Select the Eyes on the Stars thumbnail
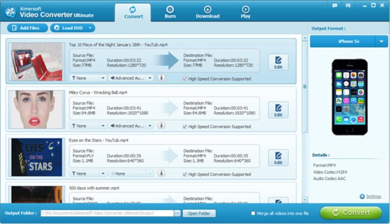Viewport: 390px width, 224px height. (x=37, y=157)
